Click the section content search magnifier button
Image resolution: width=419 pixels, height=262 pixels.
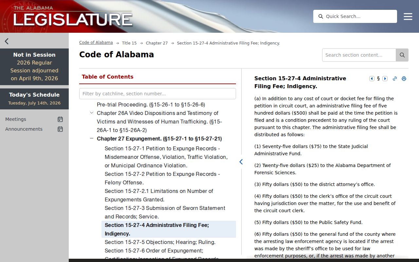[x=402, y=55]
